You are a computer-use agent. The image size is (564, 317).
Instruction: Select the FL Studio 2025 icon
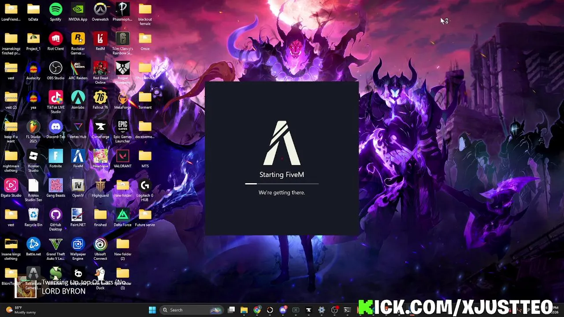(33, 132)
